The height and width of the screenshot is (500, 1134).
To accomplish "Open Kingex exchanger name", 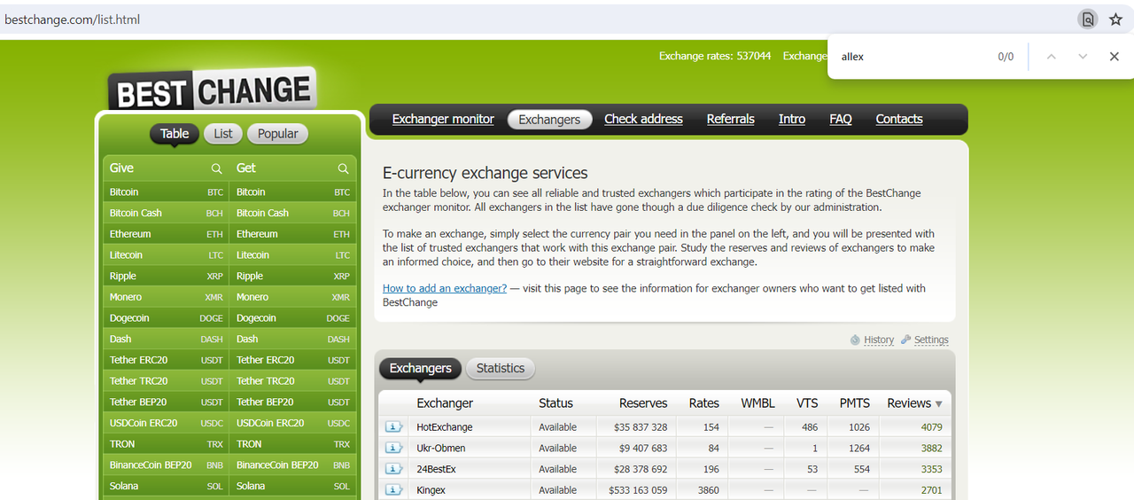I will coord(431,490).
